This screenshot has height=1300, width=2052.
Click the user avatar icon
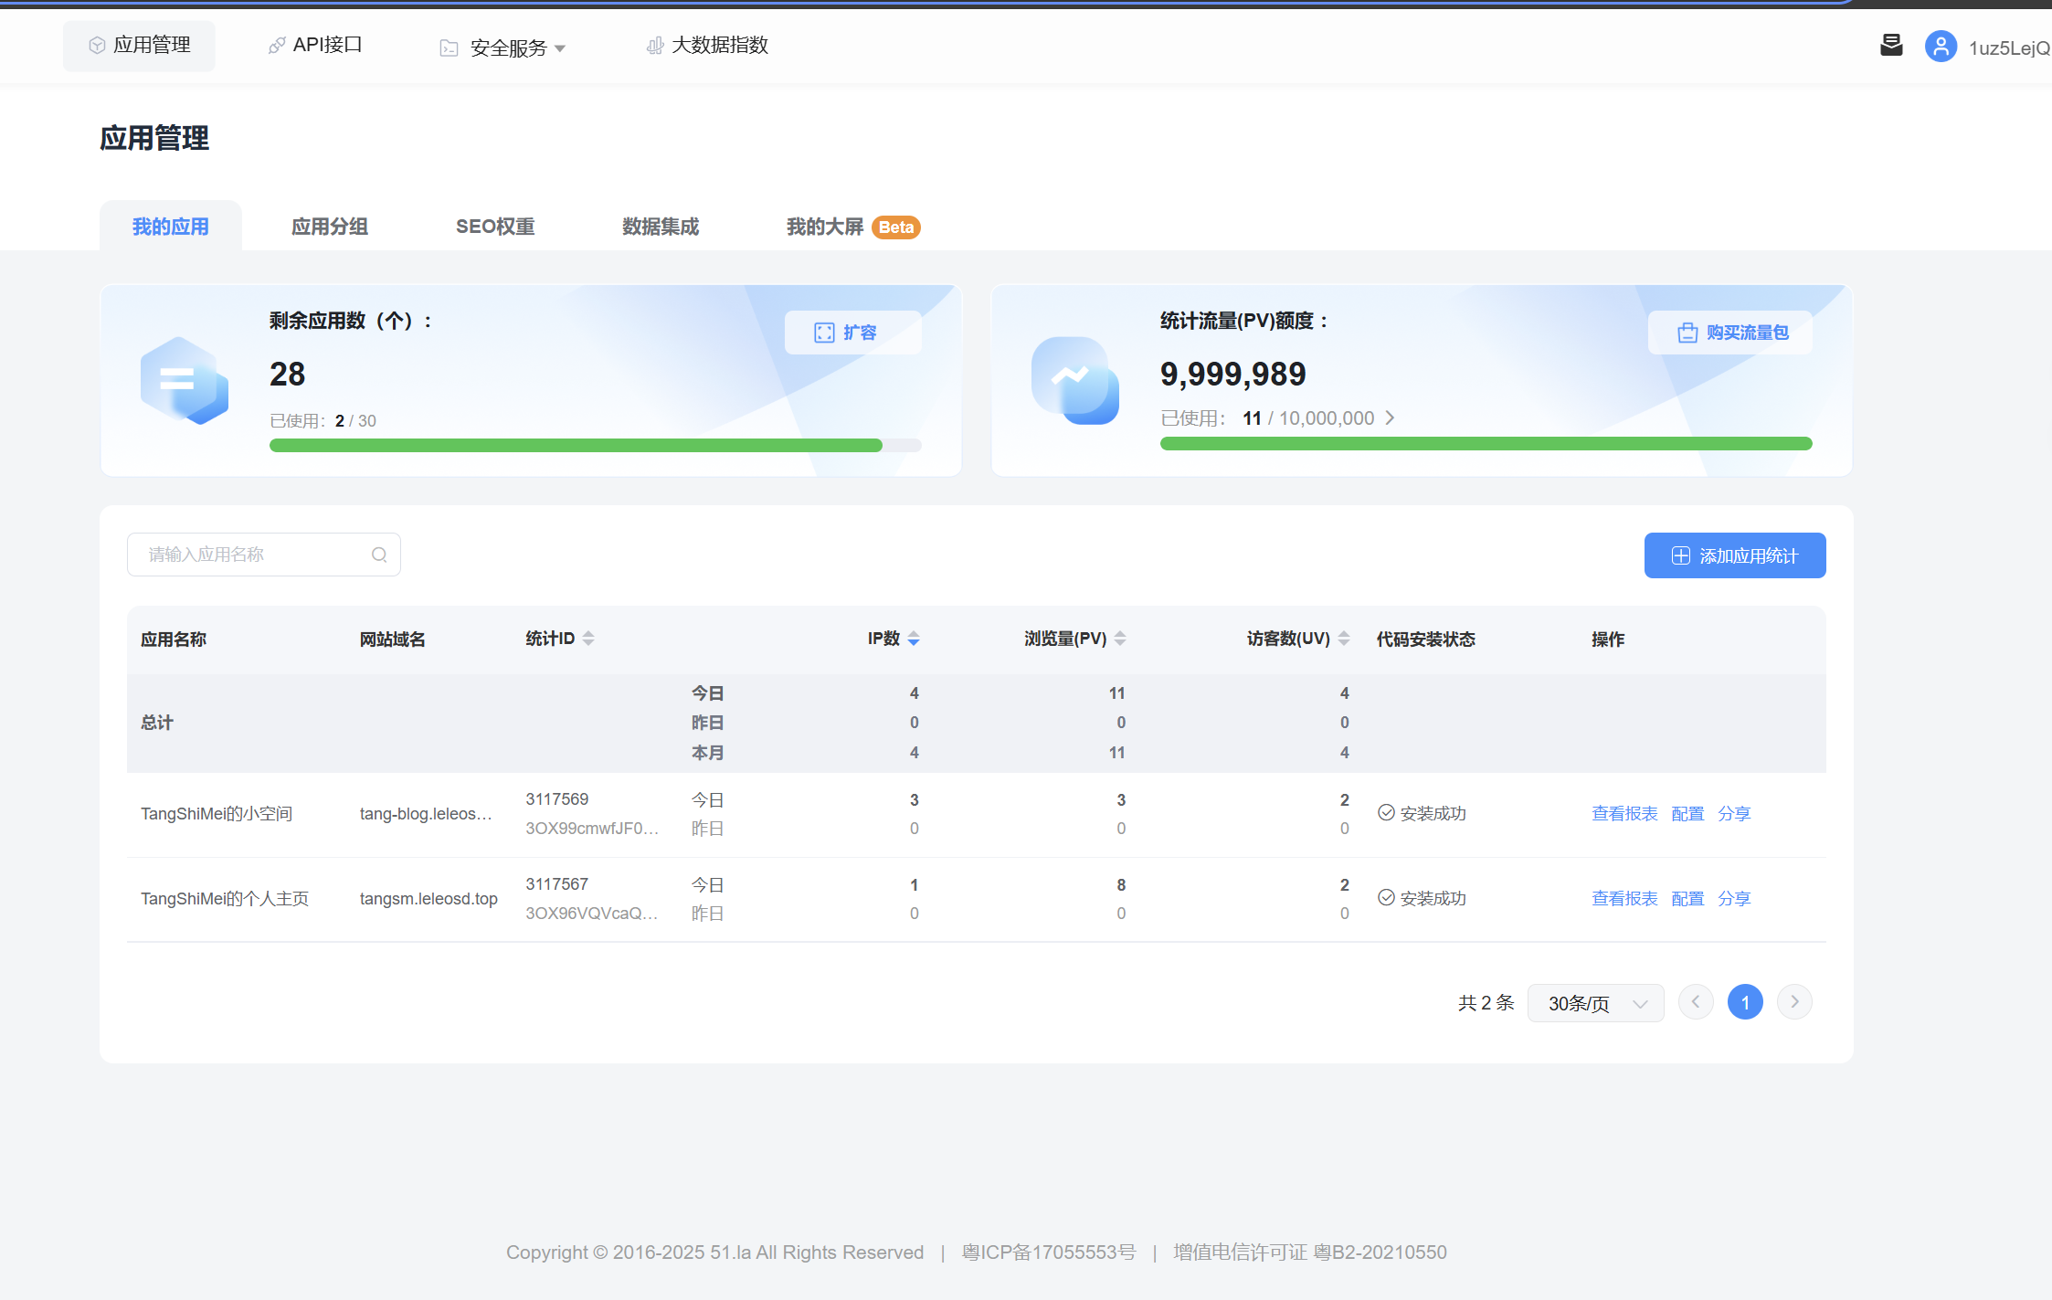[x=1940, y=46]
